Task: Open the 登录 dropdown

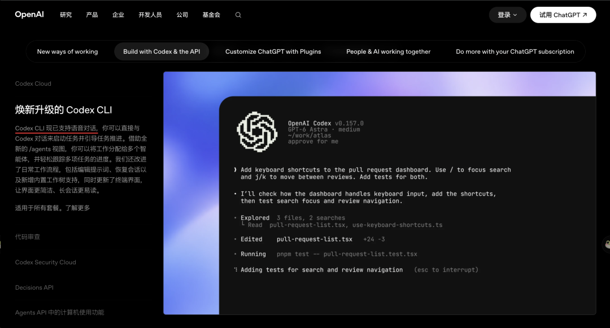Action: click(x=507, y=15)
